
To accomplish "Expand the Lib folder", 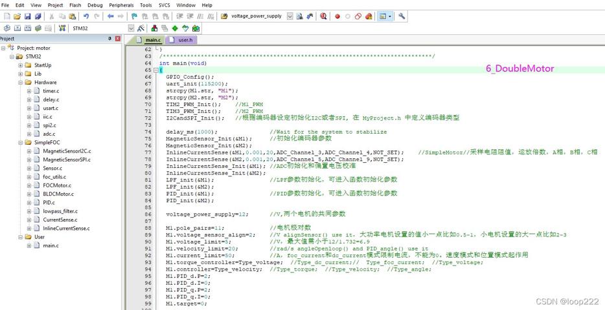I will point(21,74).
